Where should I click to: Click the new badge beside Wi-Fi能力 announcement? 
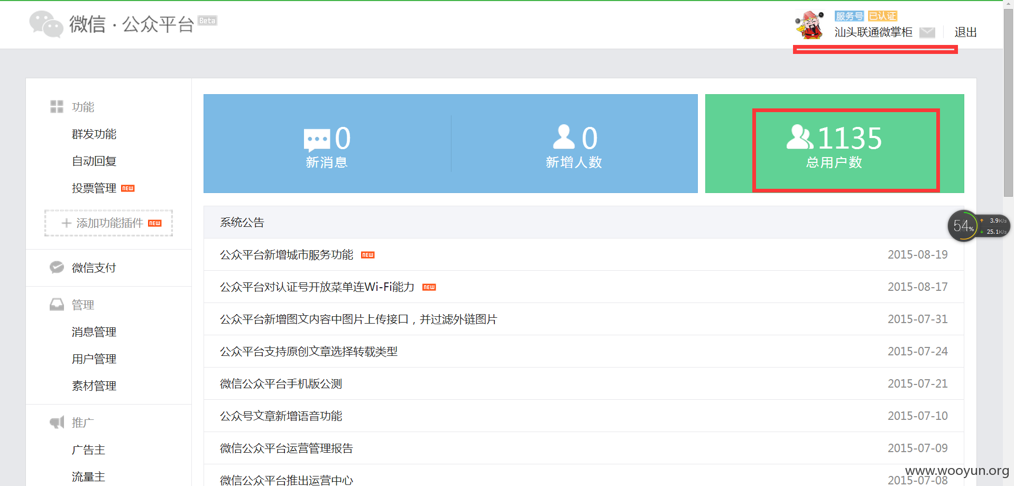click(429, 287)
